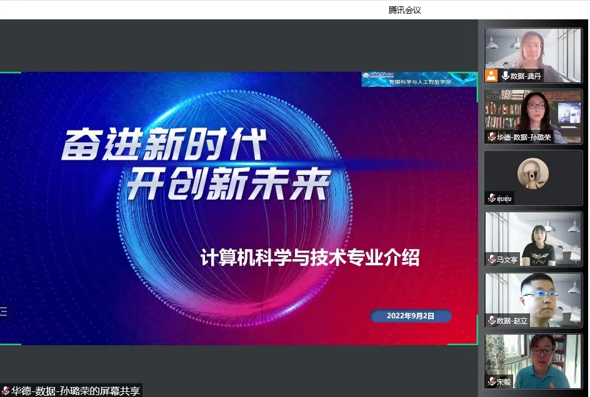Click the muted mic icon on the avatar-only participant tile

(x=491, y=198)
